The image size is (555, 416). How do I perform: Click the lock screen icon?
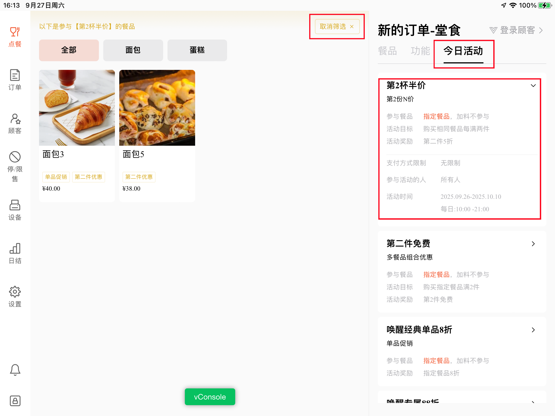pyautogui.click(x=15, y=401)
